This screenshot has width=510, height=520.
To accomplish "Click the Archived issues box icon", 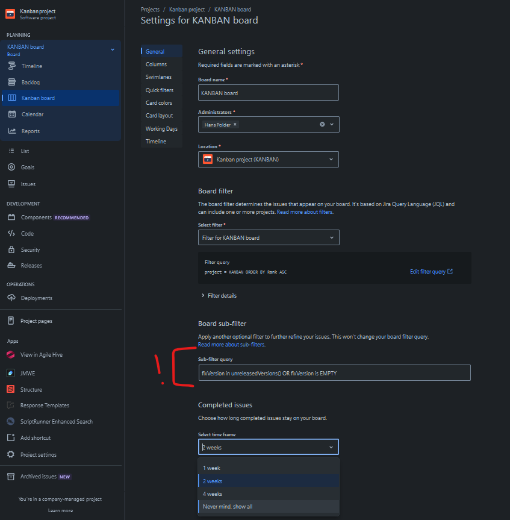I will click(11, 477).
